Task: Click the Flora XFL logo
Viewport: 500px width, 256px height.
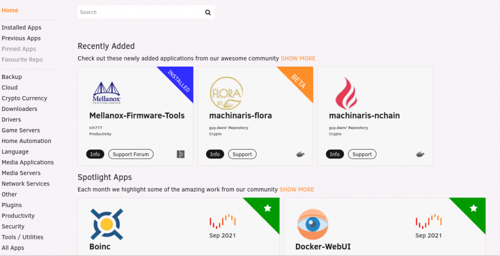Action: click(x=226, y=93)
